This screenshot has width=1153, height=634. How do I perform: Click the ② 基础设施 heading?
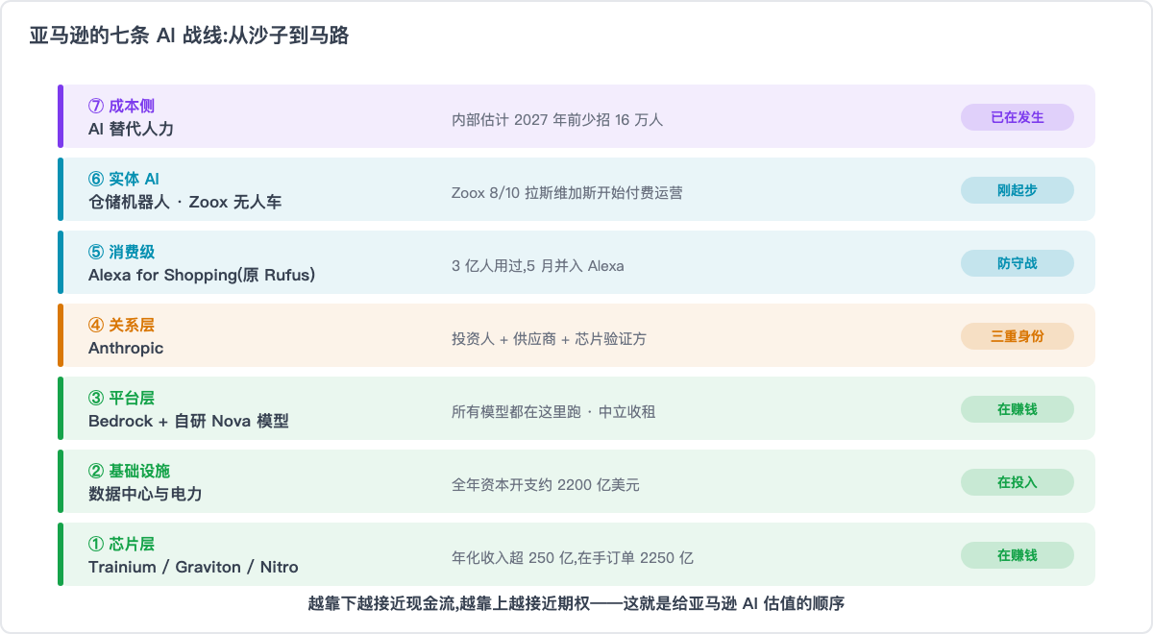pos(129,471)
